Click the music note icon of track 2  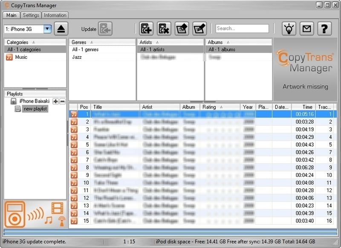coord(74,122)
